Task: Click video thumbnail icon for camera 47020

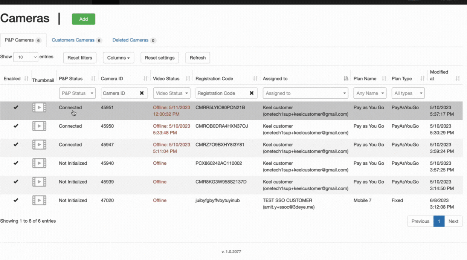Action: point(39,200)
